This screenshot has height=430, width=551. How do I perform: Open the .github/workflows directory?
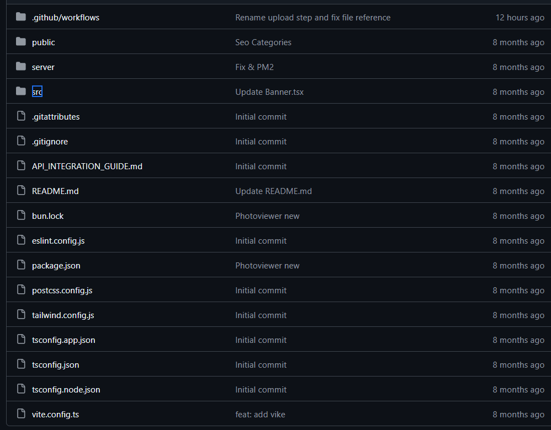pos(66,18)
